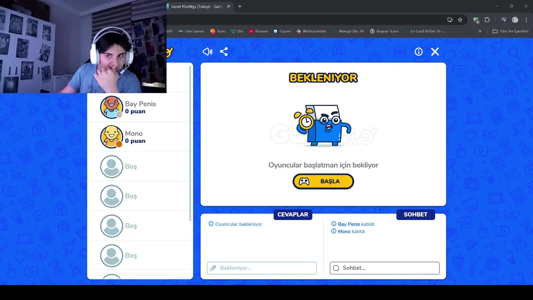Click the first empty Boş player slot
Image resolution: width=533 pixels, height=300 pixels.
click(140, 166)
